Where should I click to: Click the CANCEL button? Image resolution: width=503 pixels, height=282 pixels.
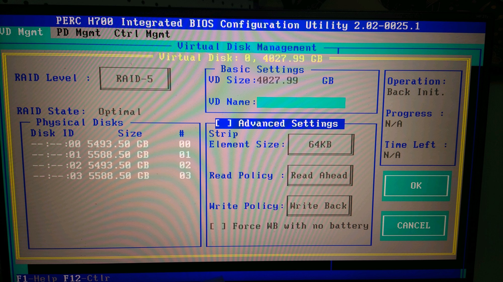click(414, 226)
